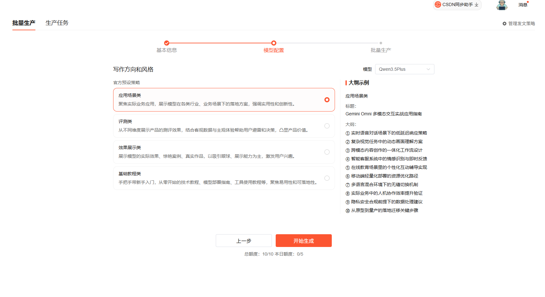Select the 效果展示类 radio button

pos(327,152)
